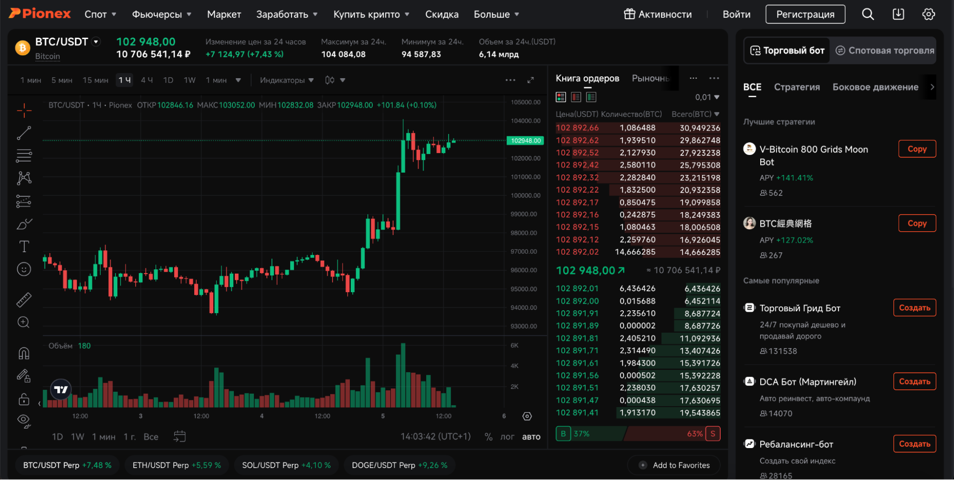Open the Индикаторы dropdown

(287, 80)
